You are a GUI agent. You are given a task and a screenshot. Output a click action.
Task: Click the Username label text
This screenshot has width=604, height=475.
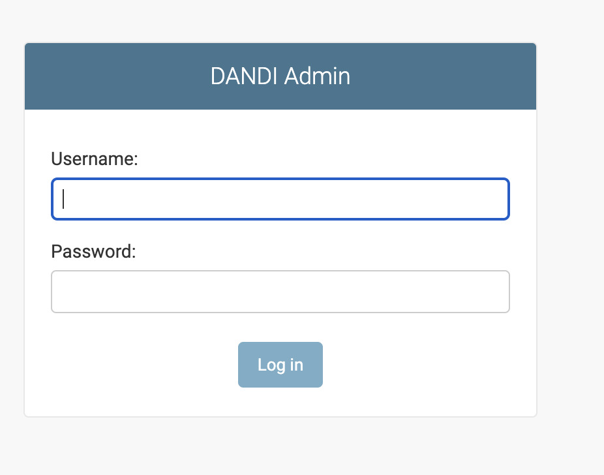(94, 159)
